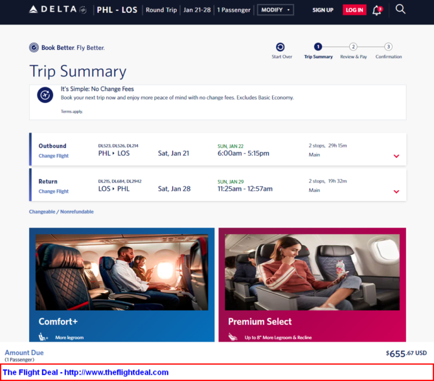Select the Trip Summary step indicator

(x=318, y=50)
